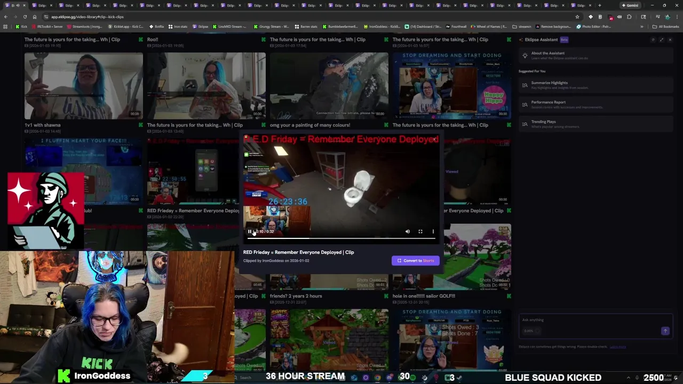Open a new browser tab
683x384 pixels.
(600, 5)
